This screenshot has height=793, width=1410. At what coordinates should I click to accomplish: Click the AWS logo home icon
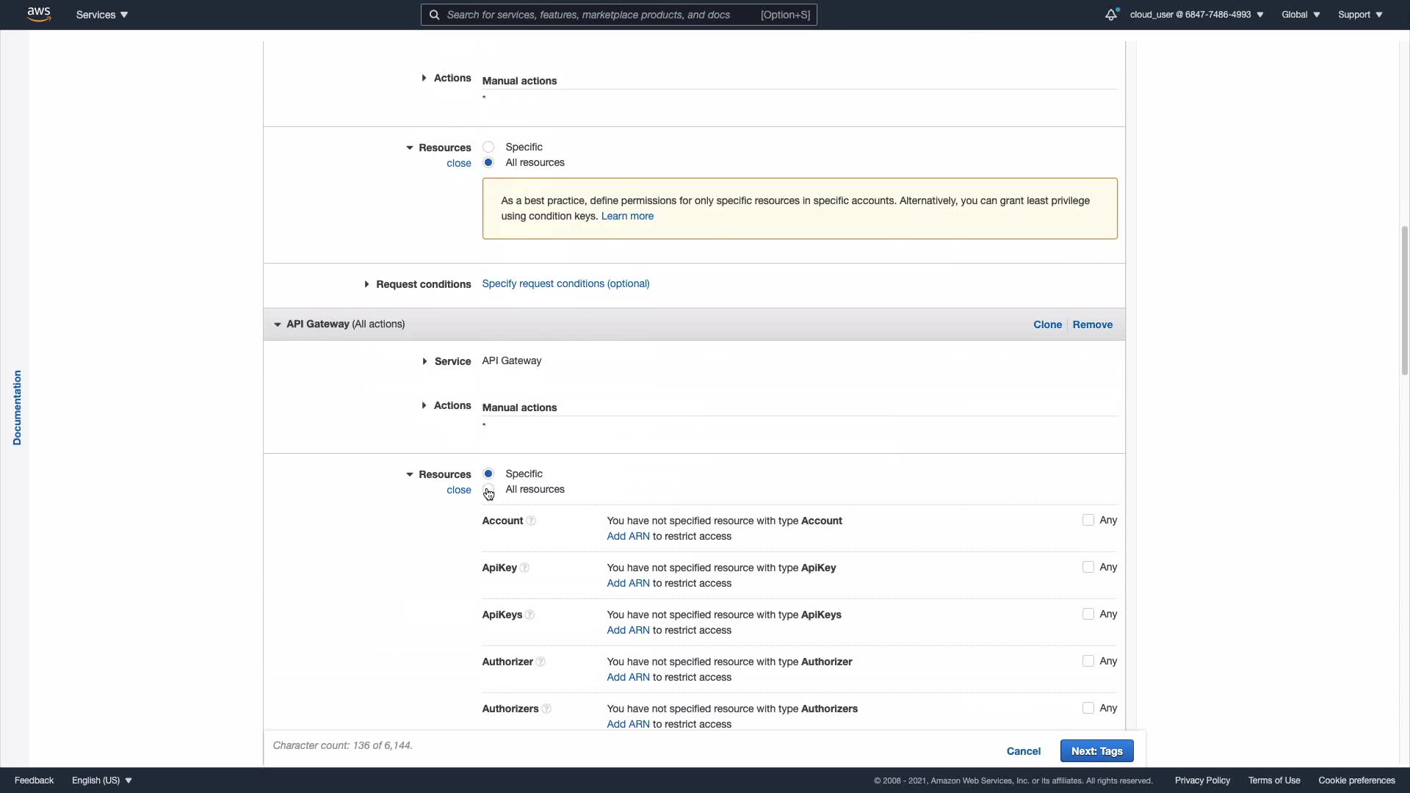(39, 15)
